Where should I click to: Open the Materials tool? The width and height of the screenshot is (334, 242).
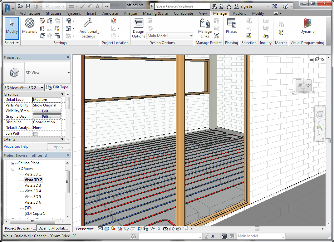(30, 26)
